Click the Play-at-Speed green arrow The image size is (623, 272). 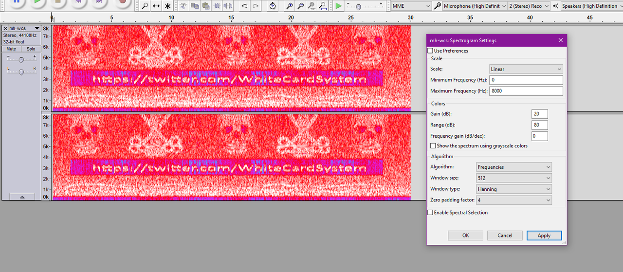pos(338,6)
